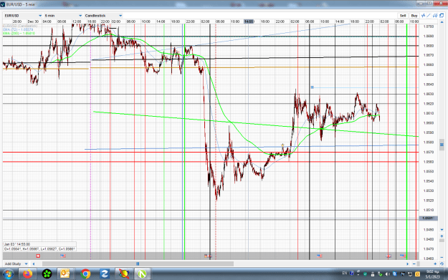
Task: Click the reset chart view icon
Action: [x=442, y=264]
